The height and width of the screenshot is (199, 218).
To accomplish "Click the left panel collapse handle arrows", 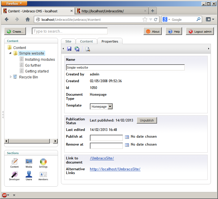I will (x=3, y=114).
